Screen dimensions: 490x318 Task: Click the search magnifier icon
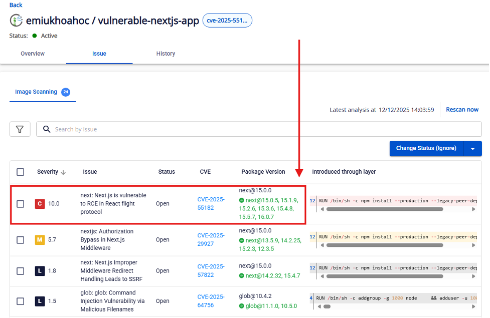(x=47, y=129)
